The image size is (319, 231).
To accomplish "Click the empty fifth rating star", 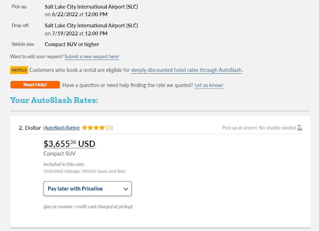I will pos(108,128).
